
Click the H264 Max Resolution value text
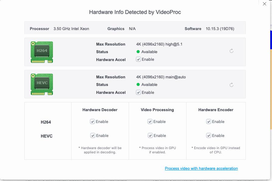(x=159, y=44)
